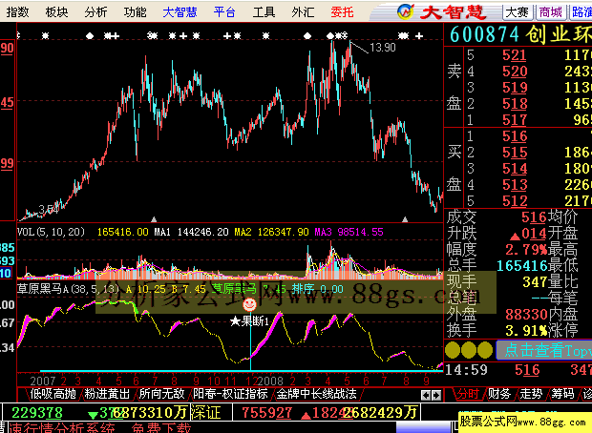This screenshot has width=592, height=433.
Task: Select the 筹码 tab in the quote panel
Action: [x=562, y=394]
